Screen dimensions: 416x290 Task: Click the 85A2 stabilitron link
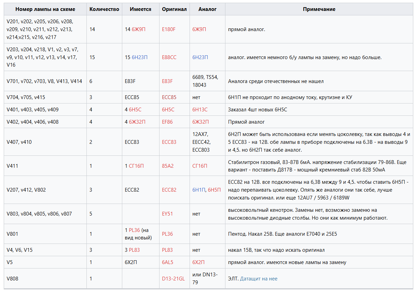click(168, 166)
